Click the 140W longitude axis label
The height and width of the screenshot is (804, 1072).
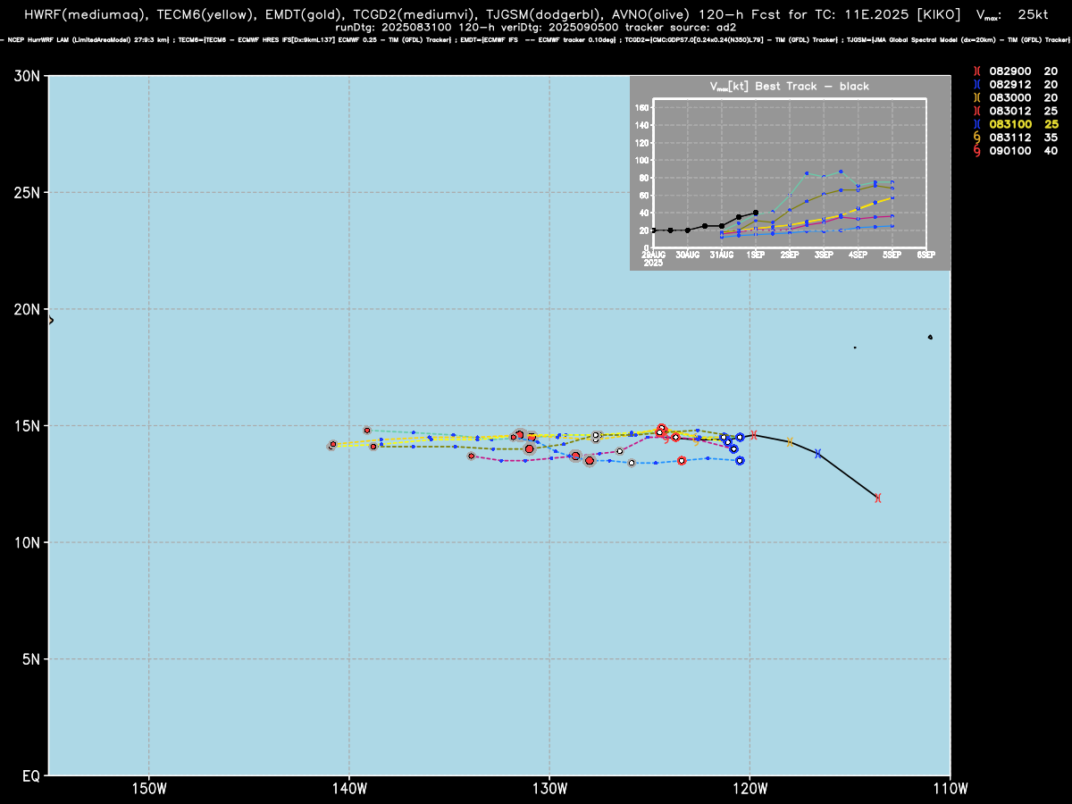click(x=349, y=787)
